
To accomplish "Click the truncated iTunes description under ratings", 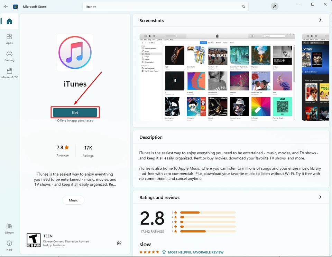I will point(75,179).
